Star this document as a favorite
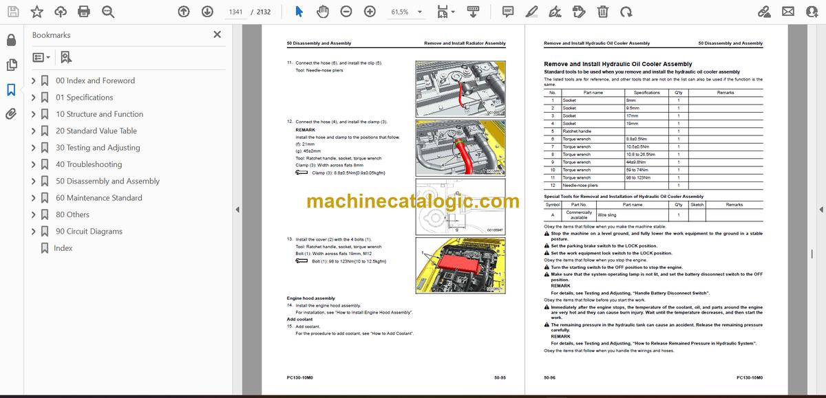826x398 pixels. (37, 12)
